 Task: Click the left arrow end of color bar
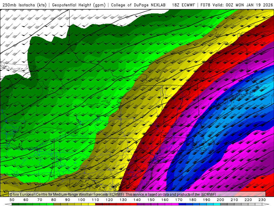pos(8,204)
